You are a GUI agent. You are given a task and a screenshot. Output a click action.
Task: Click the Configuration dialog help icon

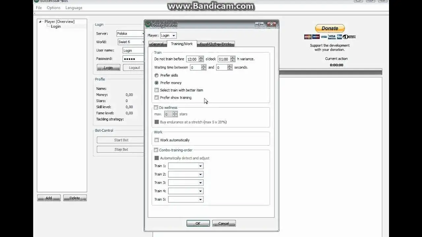click(x=259, y=24)
